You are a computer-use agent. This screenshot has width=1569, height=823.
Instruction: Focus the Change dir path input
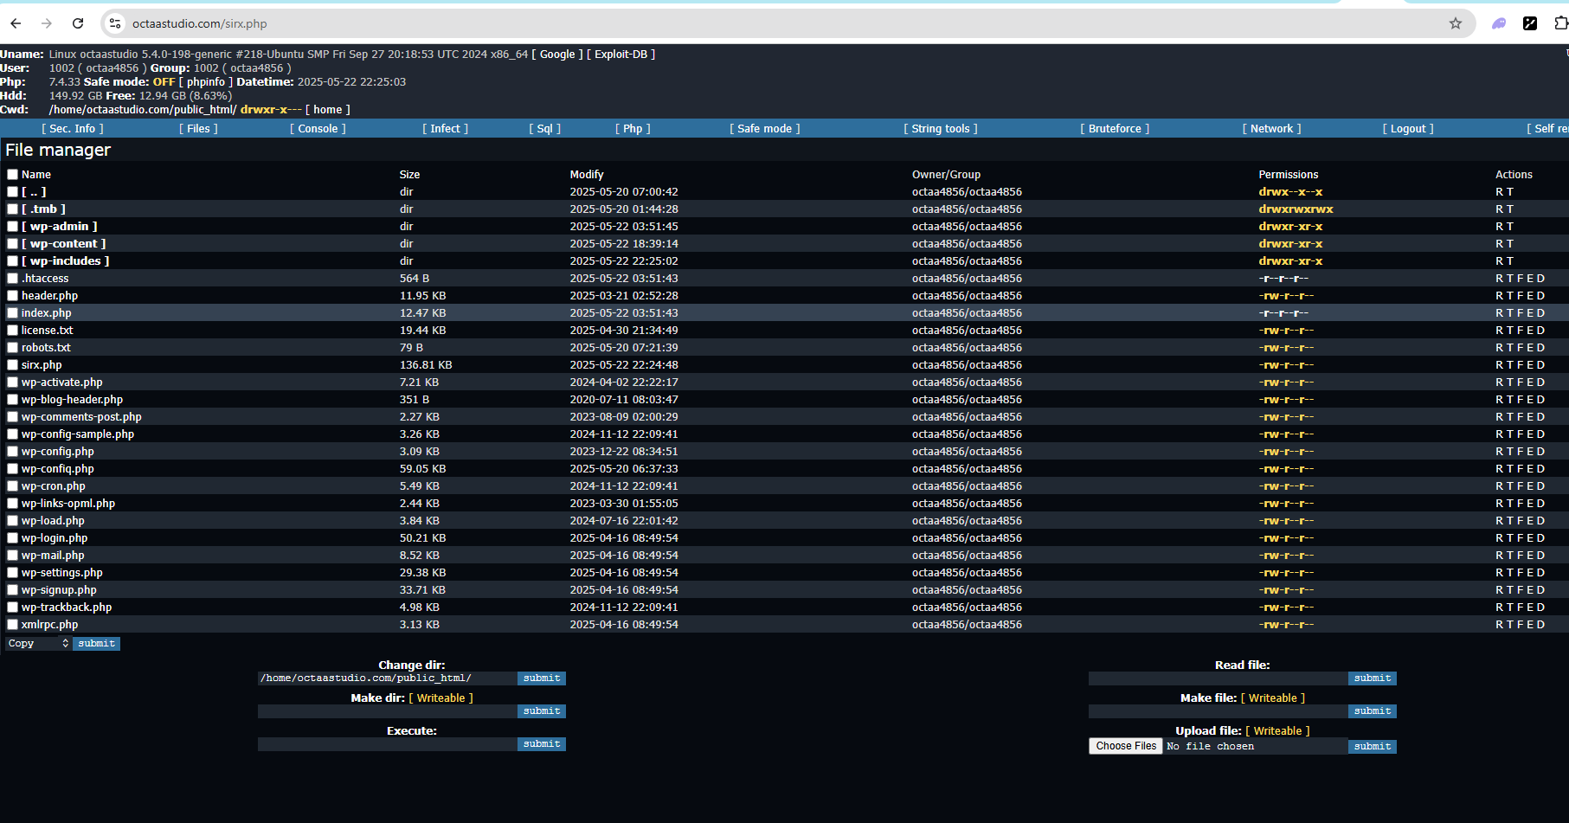[x=387, y=678]
